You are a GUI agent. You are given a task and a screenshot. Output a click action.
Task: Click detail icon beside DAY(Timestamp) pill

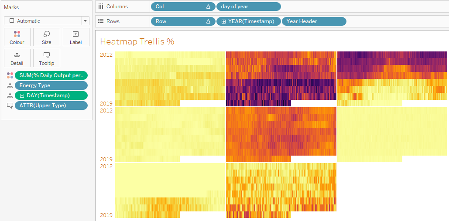coord(10,95)
